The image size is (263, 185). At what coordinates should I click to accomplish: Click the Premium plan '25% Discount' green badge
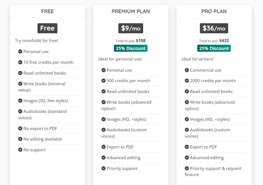[x=131, y=48]
